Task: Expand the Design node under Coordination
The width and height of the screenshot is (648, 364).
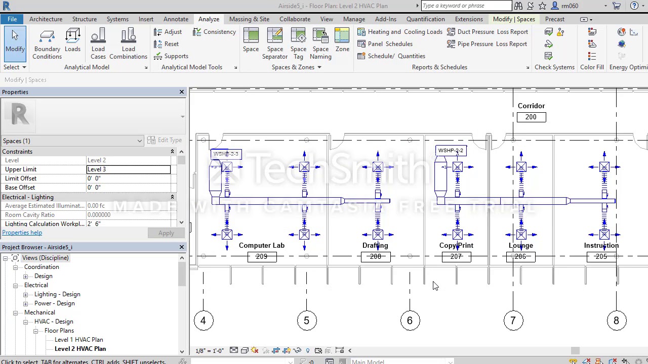Action: 25,276
